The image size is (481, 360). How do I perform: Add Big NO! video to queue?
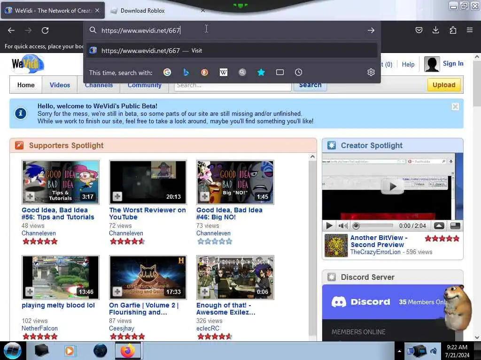click(x=205, y=196)
